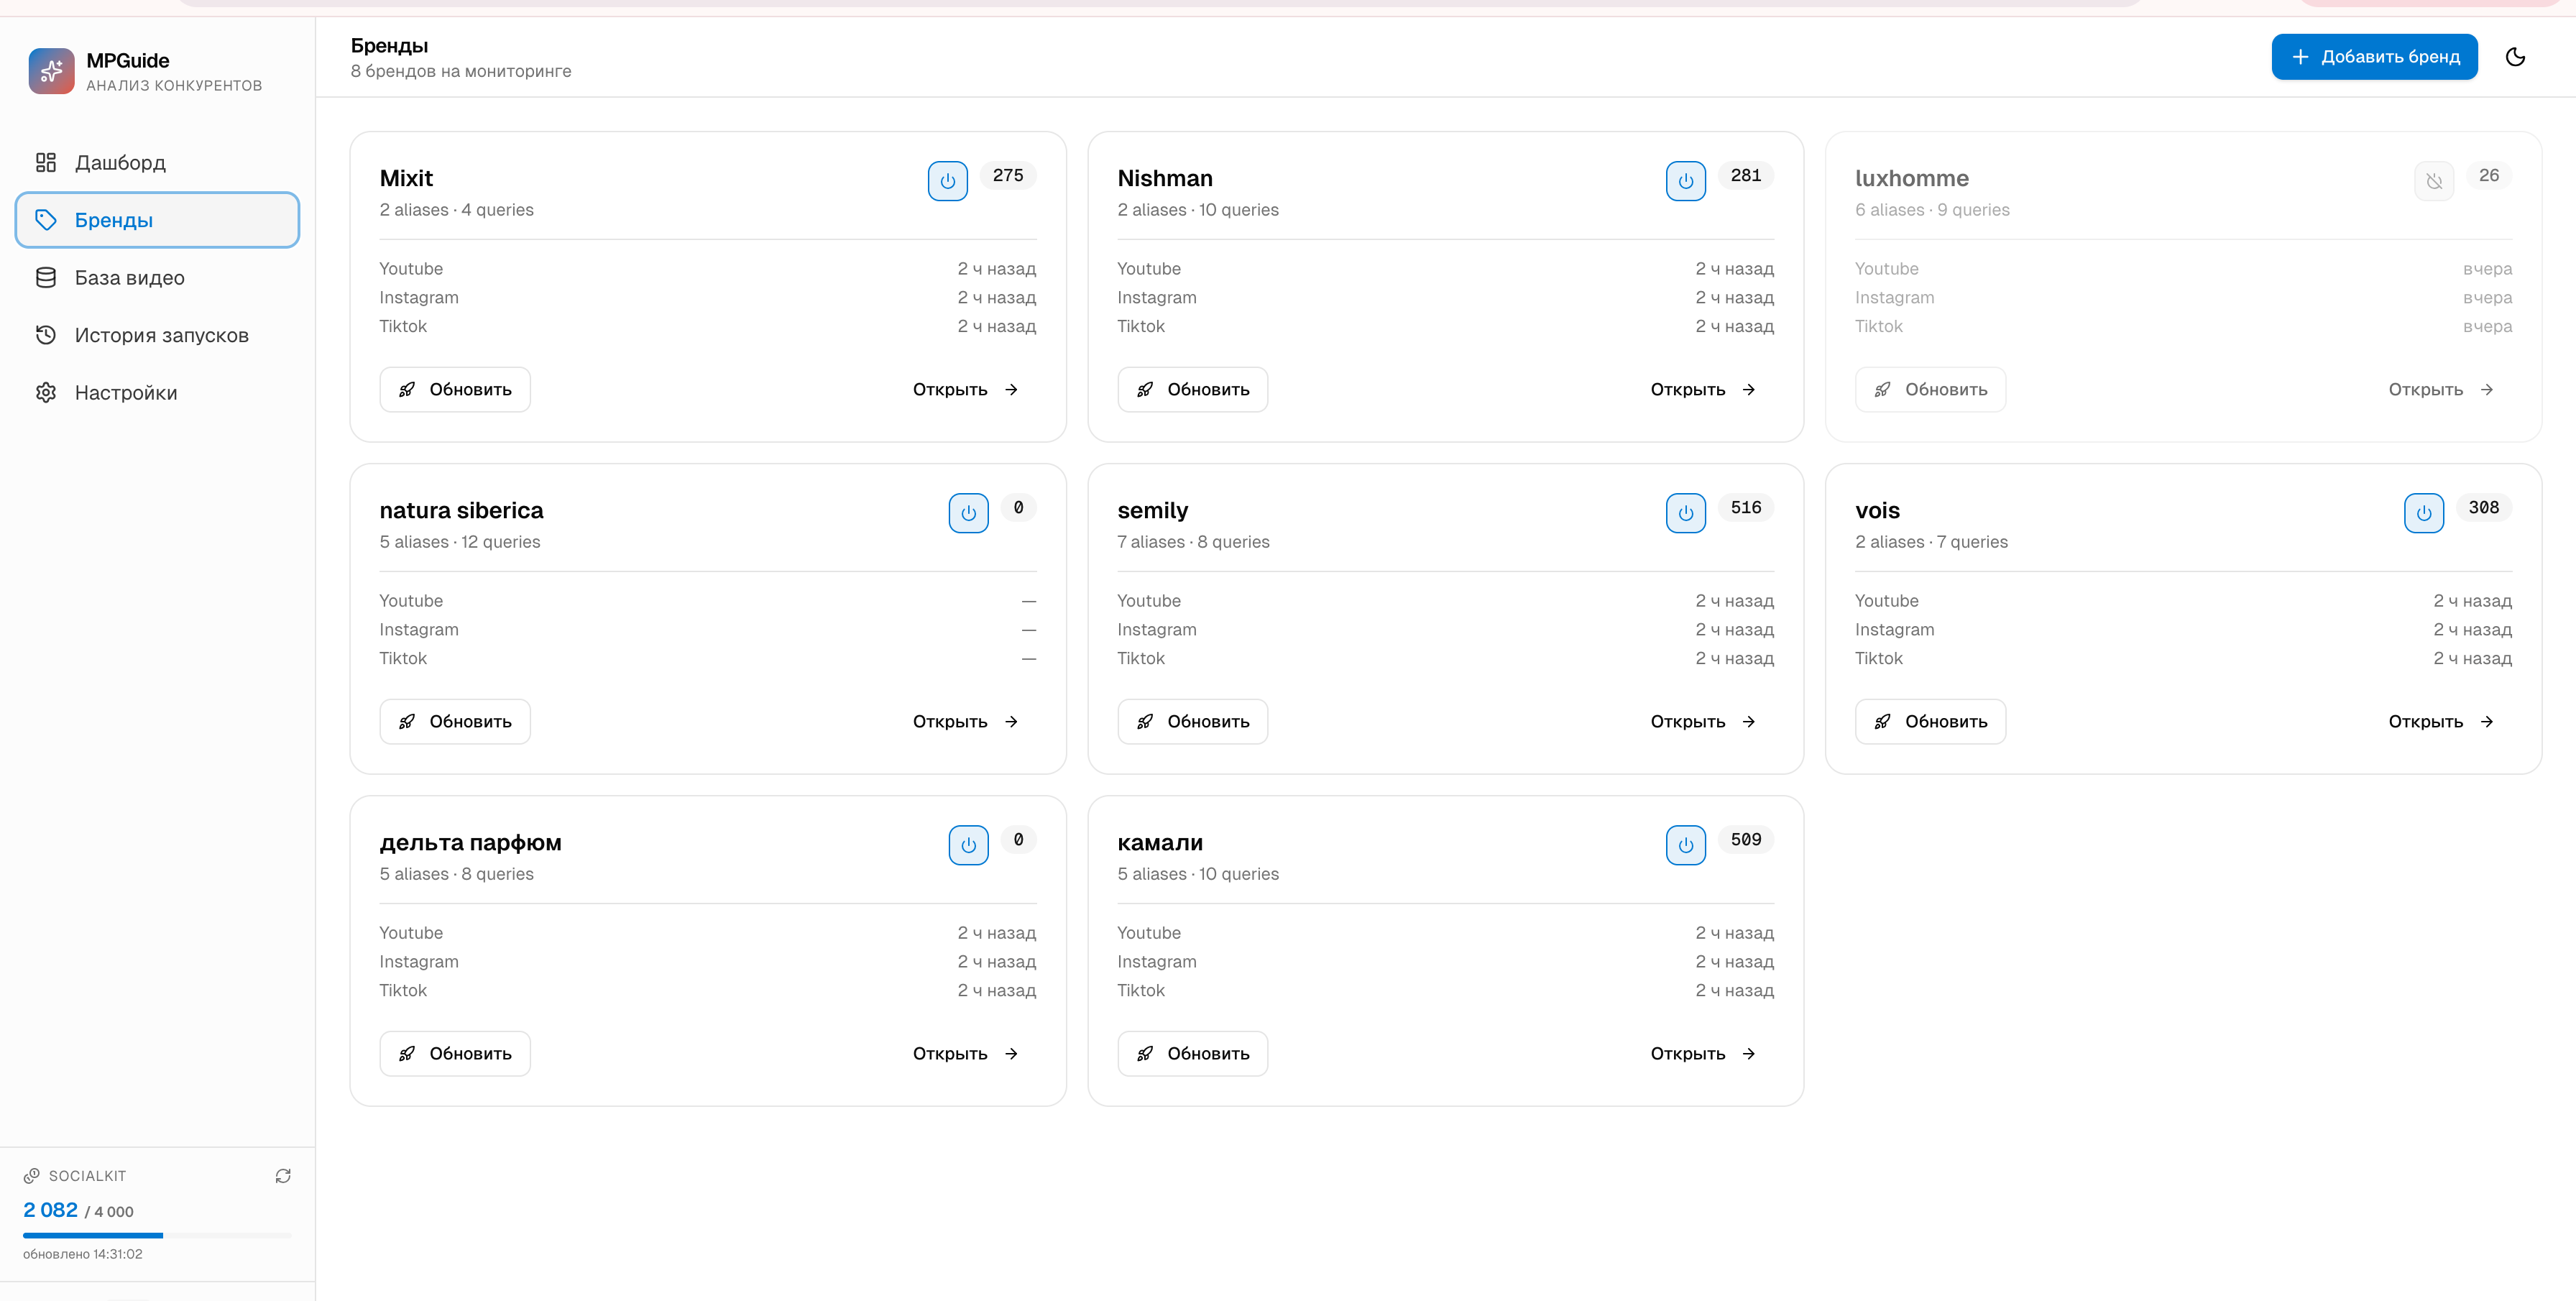This screenshot has width=2576, height=1301.
Task: Toggle monitoring power for vois
Action: (2424, 513)
